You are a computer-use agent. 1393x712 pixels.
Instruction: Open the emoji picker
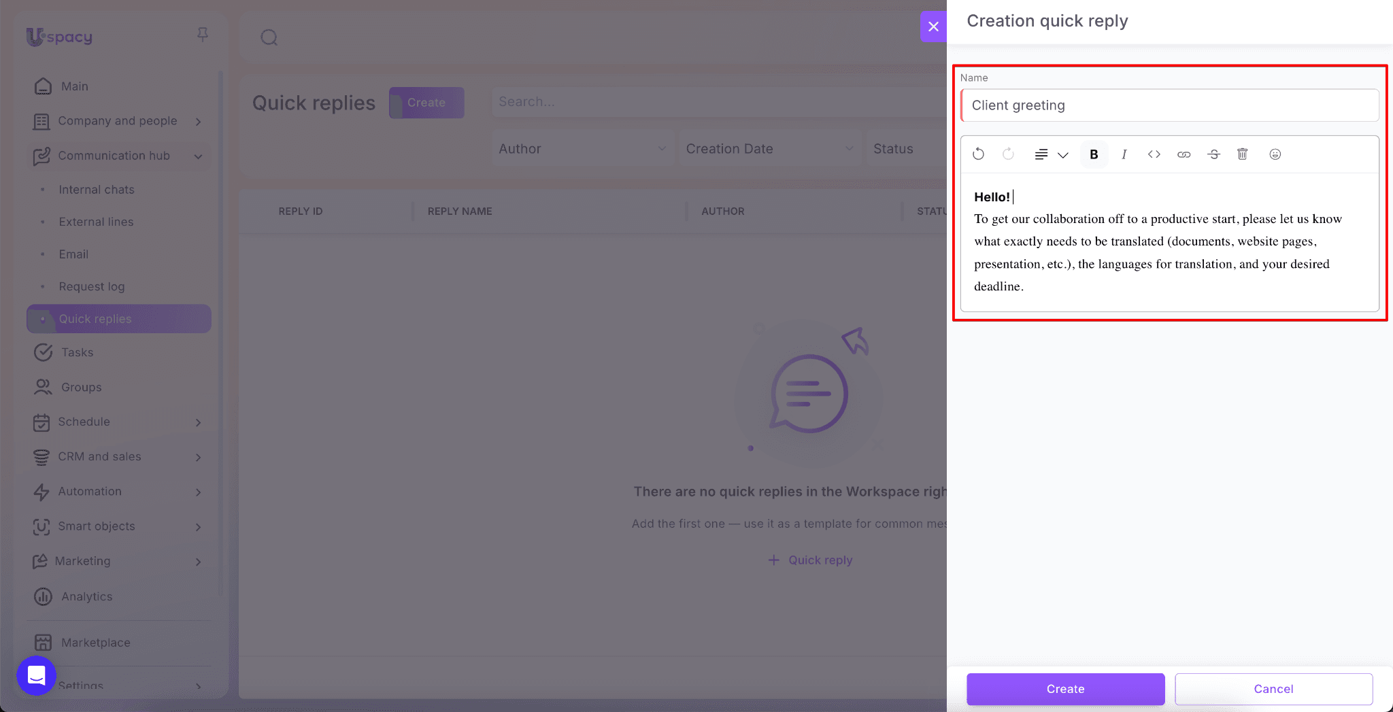1275,154
